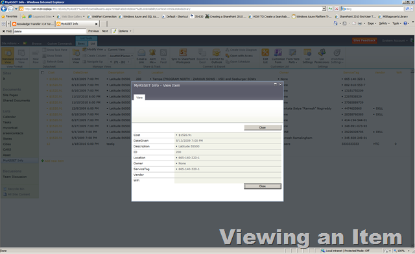Open the IE Page menu

[372, 23]
